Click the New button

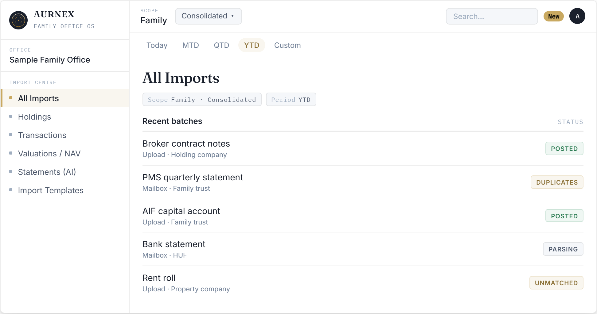point(554,16)
